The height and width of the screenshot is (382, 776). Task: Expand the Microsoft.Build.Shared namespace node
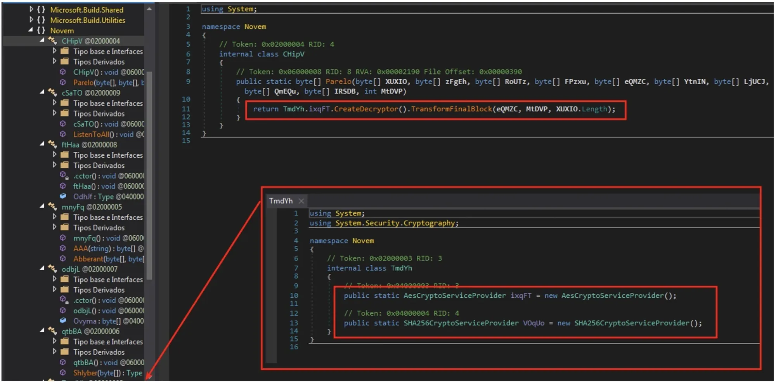[x=31, y=9]
